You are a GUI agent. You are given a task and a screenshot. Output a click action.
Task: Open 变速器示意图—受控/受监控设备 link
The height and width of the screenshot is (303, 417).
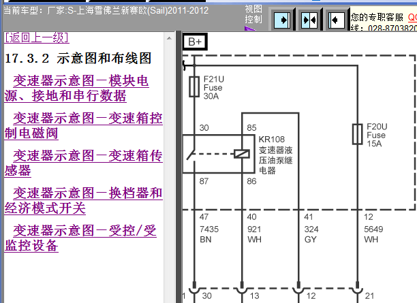click(80, 238)
